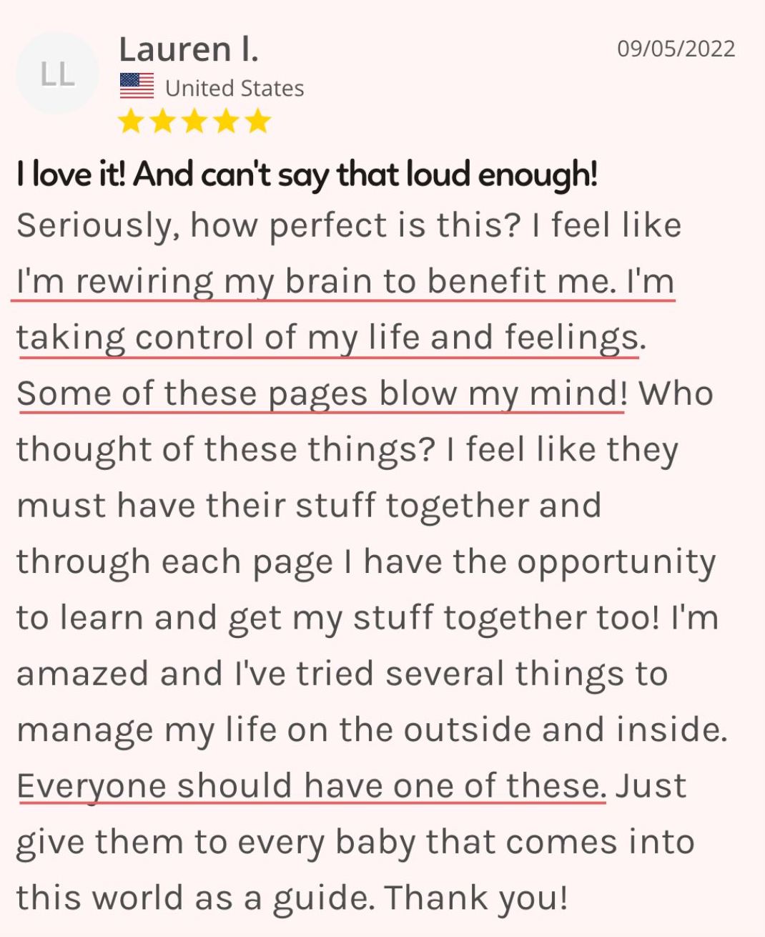Click the bold review title 'I love it!'

71,175
